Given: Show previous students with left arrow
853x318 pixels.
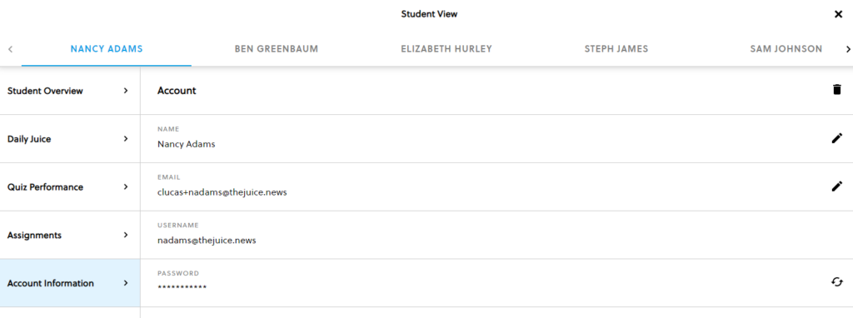Looking at the screenshot, I should [10, 49].
